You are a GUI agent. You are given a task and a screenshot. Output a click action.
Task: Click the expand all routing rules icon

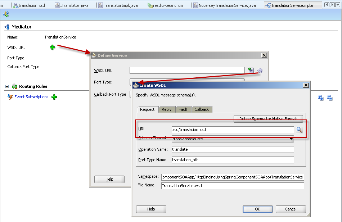pyautogui.click(x=320, y=98)
